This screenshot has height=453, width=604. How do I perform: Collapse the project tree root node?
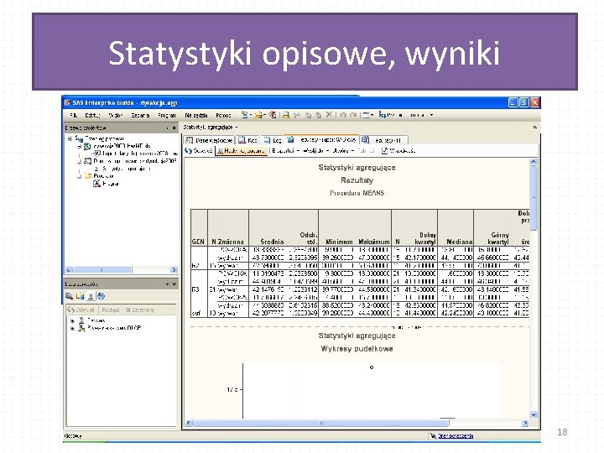pyautogui.click(x=70, y=138)
